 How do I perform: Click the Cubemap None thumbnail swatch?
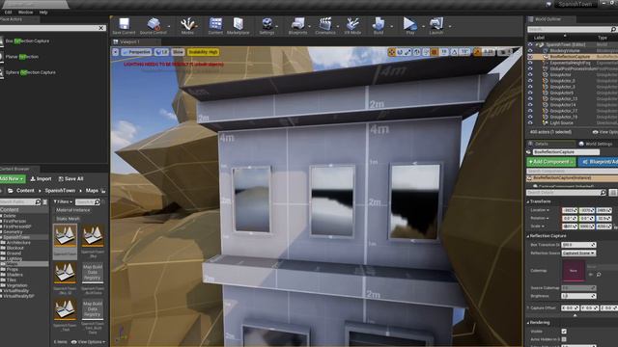coord(574,270)
